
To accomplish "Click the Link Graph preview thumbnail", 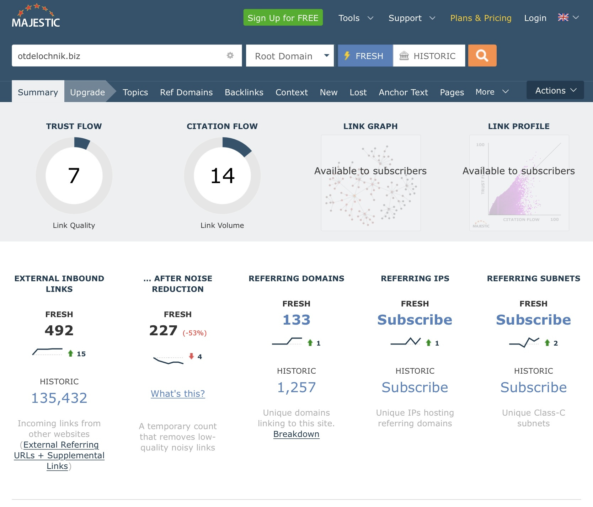I will point(371,183).
